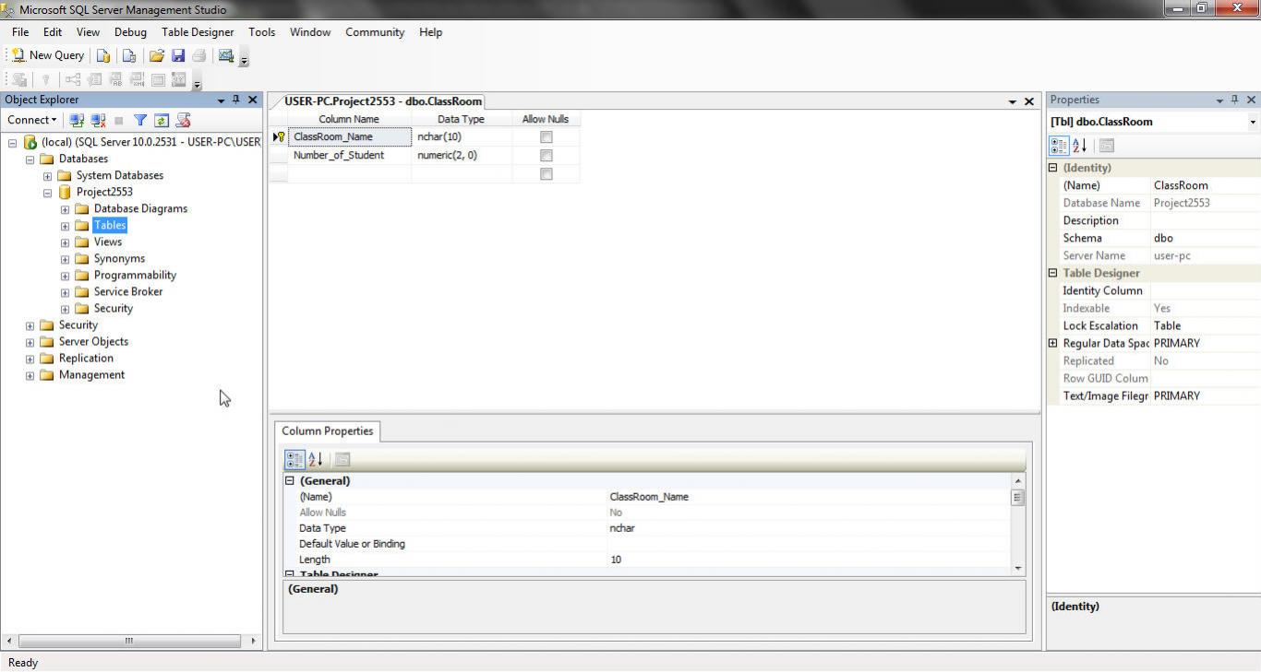The width and height of the screenshot is (1261, 672).
Task: Sort Properties panel alphabetically
Action: click(1080, 146)
